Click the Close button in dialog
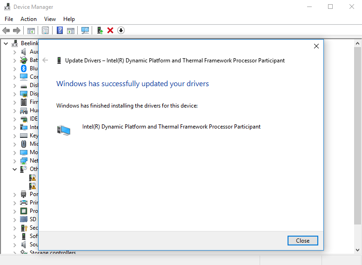This screenshot has width=362, height=265. tap(302, 240)
